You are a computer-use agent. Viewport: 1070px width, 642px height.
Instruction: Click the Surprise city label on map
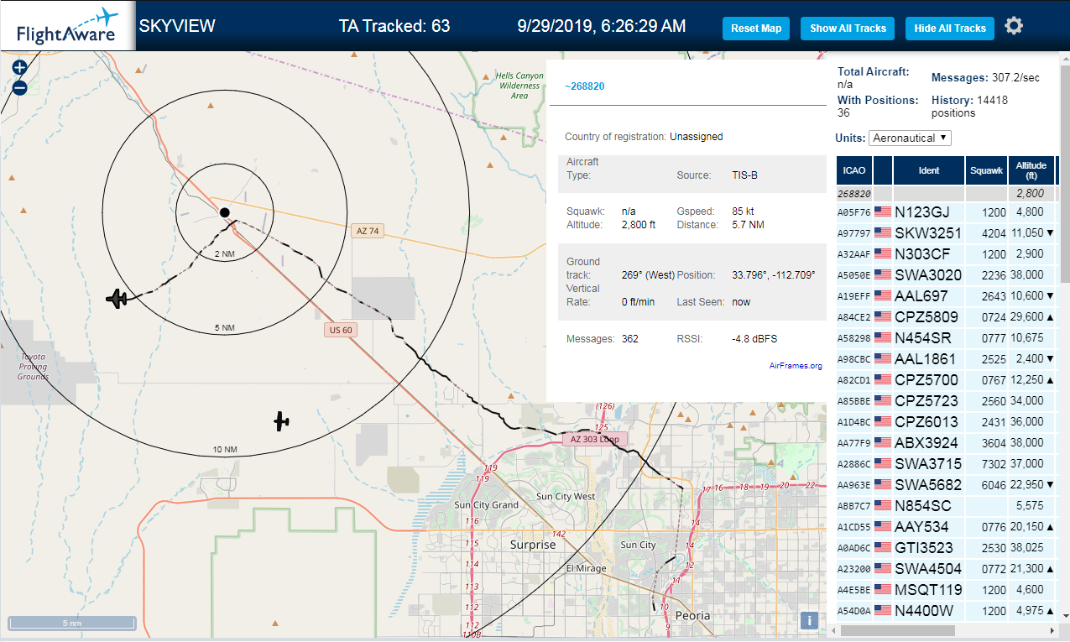(x=534, y=545)
